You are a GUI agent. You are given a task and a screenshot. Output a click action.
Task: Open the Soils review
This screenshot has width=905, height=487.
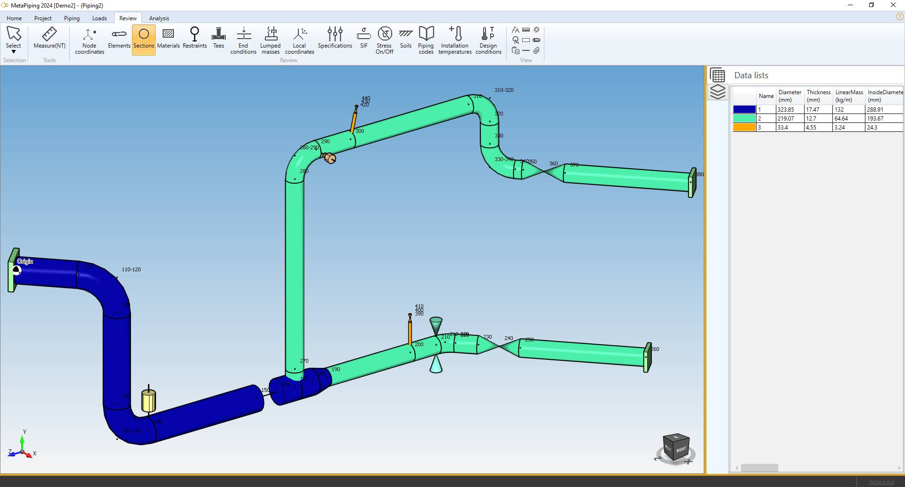406,38
